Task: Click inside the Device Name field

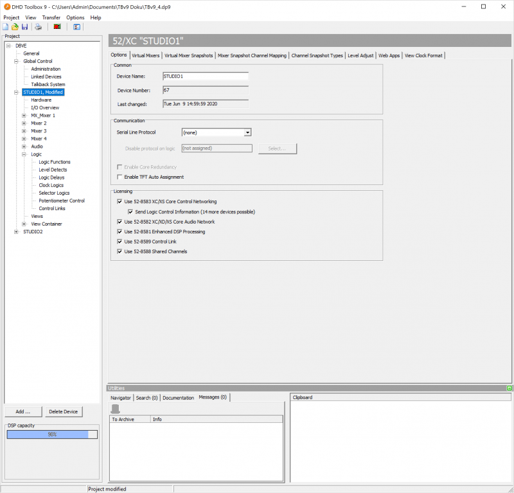Action: coord(206,76)
